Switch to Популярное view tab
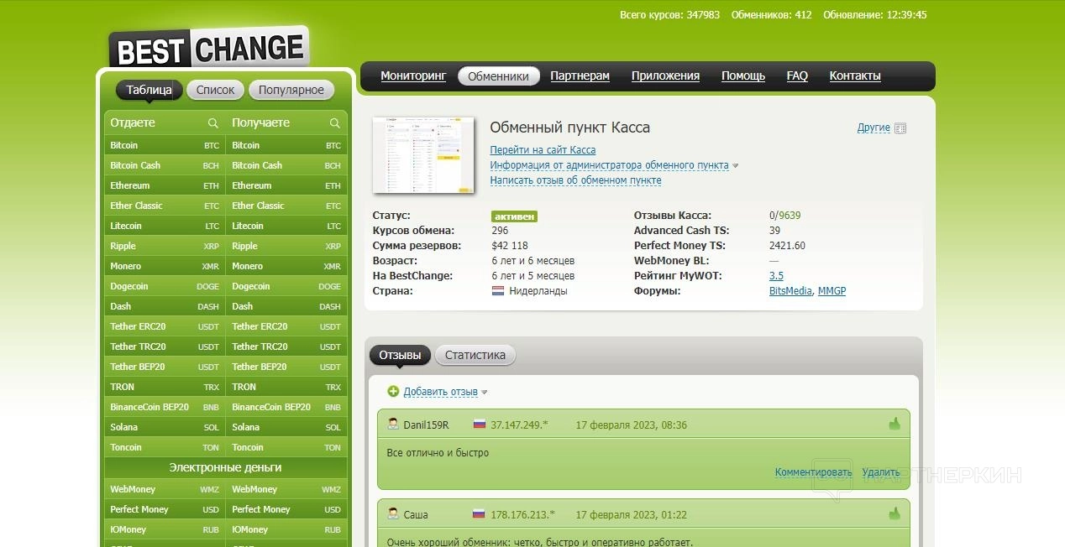This screenshot has width=1065, height=547. 291,90
